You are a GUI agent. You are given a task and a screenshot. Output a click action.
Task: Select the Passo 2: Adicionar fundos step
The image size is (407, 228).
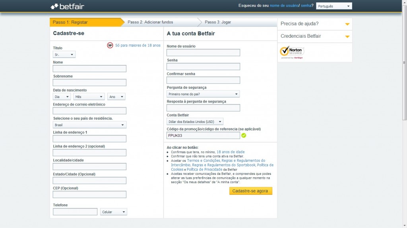[x=161, y=22]
